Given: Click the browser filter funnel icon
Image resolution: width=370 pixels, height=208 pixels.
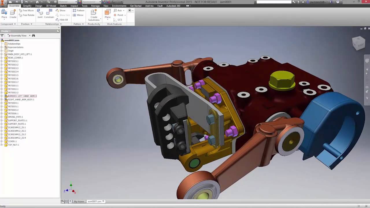Looking at the screenshot, I should [x=2, y=36].
